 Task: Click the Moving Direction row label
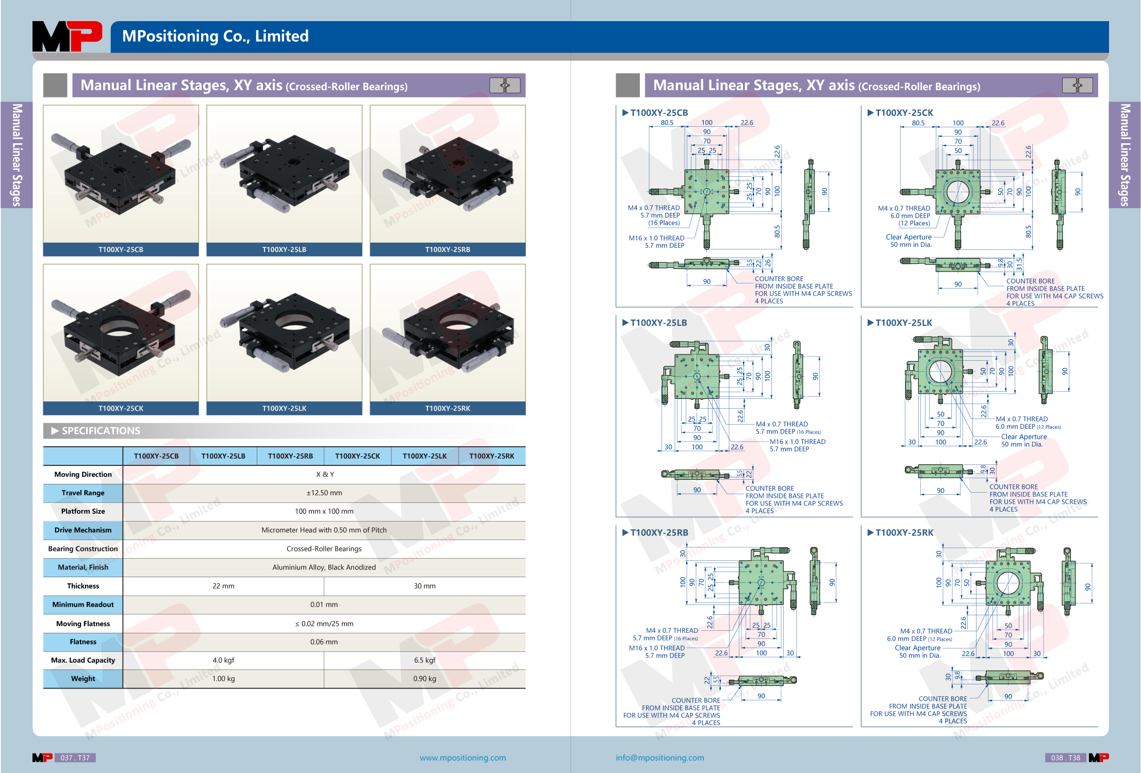83,474
